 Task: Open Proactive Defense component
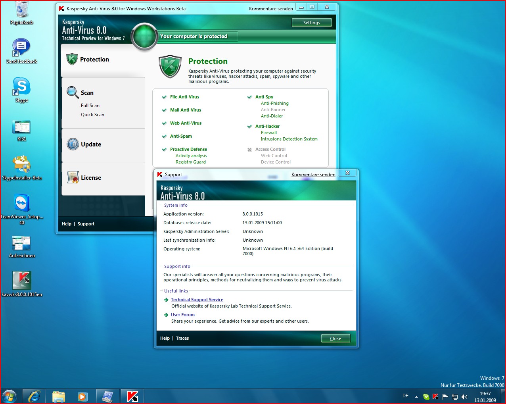pos(188,149)
